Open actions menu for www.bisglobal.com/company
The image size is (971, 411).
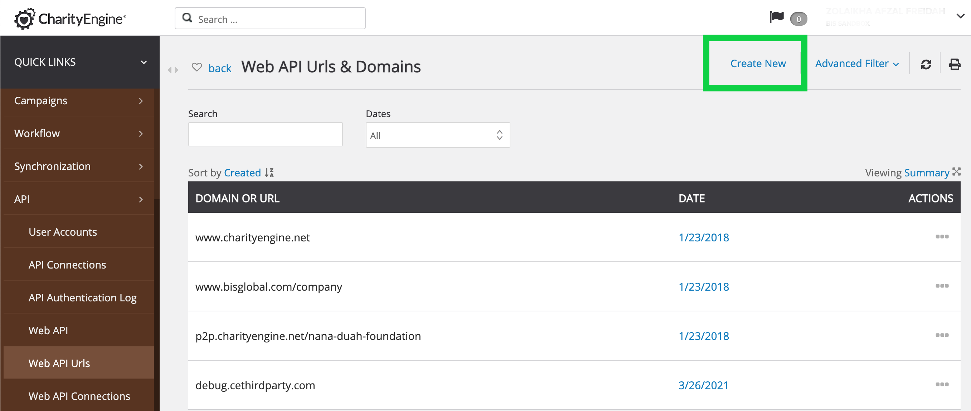(942, 286)
